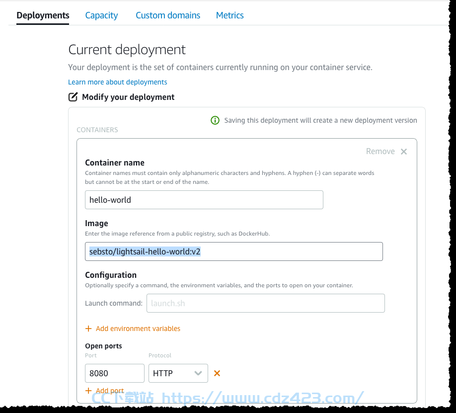456x413 pixels.
Task: Focus the Container name field with hello-world
Action: 204,200
